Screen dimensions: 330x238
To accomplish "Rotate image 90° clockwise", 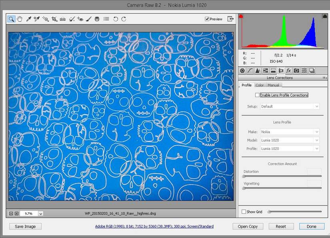I will [124, 19].
